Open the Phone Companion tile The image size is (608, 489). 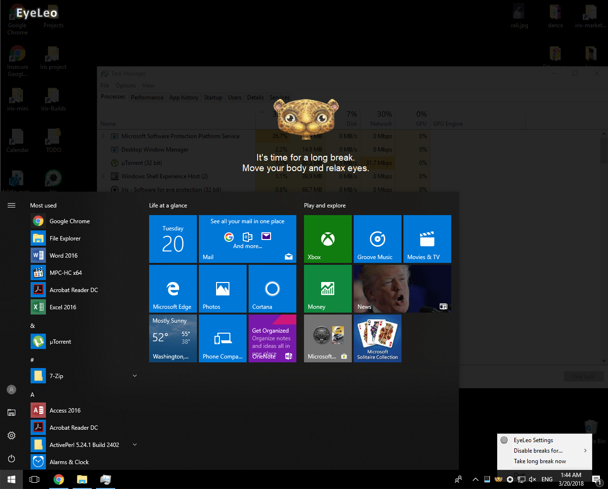[223, 338]
